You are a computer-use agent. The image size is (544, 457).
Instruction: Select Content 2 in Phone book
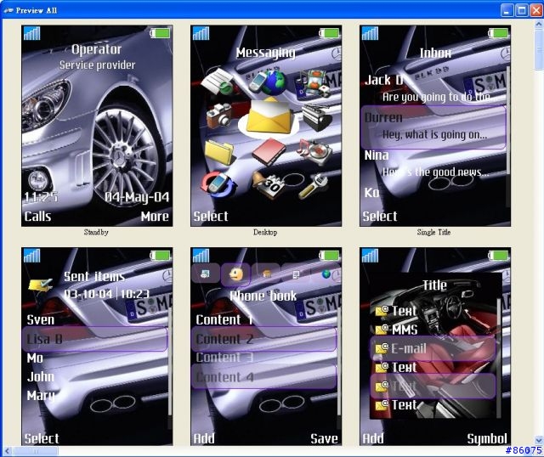(263, 339)
